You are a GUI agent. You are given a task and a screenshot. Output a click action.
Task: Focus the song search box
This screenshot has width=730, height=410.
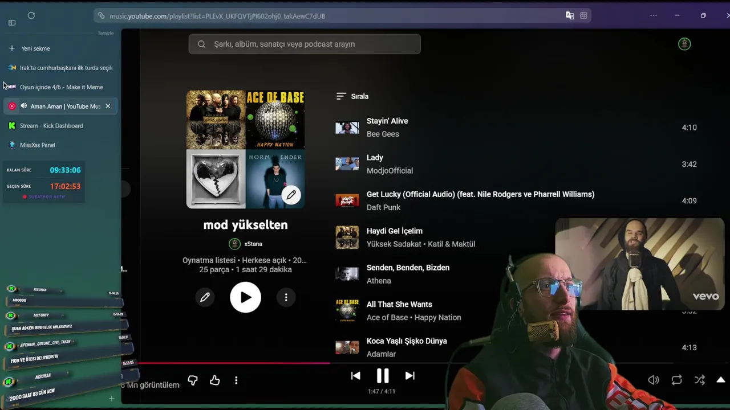pos(305,44)
